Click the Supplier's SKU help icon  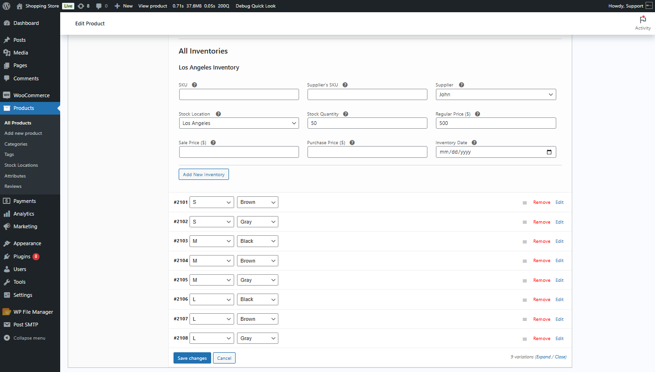[345, 85]
